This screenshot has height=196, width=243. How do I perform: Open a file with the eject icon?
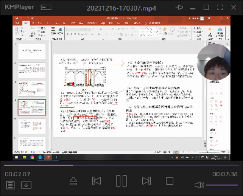click(73, 181)
